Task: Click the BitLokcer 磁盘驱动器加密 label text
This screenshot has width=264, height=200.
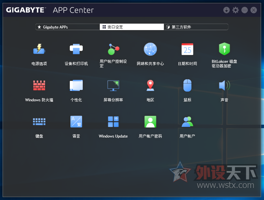Action: (225, 64)
